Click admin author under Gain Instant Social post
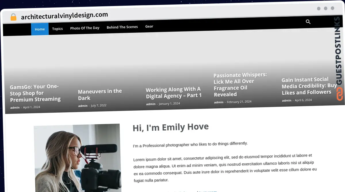The image size is (345, 192). pyautogui.click(x=287, y=101)
